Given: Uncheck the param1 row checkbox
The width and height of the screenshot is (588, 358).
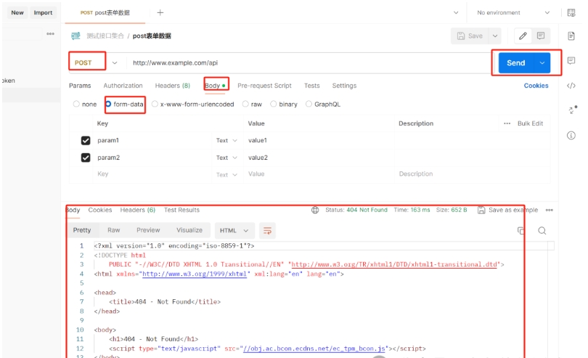Looking at the screenshot, I should click(x=86, y=140).
